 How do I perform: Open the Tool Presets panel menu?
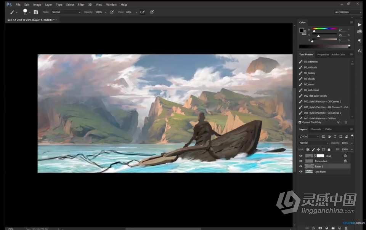[351, 54]
